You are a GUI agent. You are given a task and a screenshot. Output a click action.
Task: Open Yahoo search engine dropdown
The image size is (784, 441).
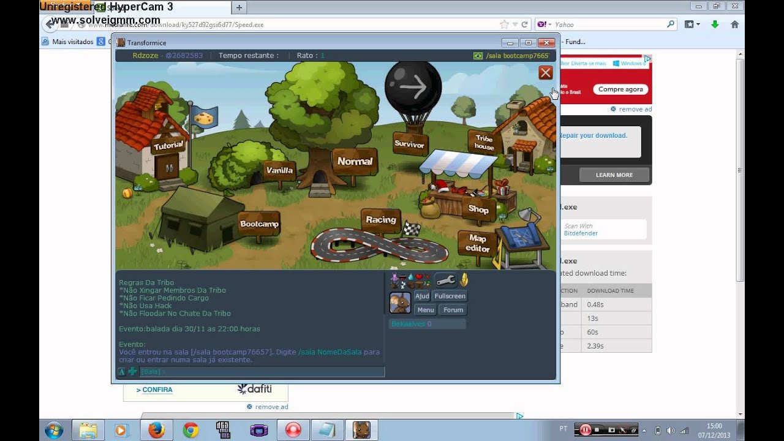coord(543,24)
